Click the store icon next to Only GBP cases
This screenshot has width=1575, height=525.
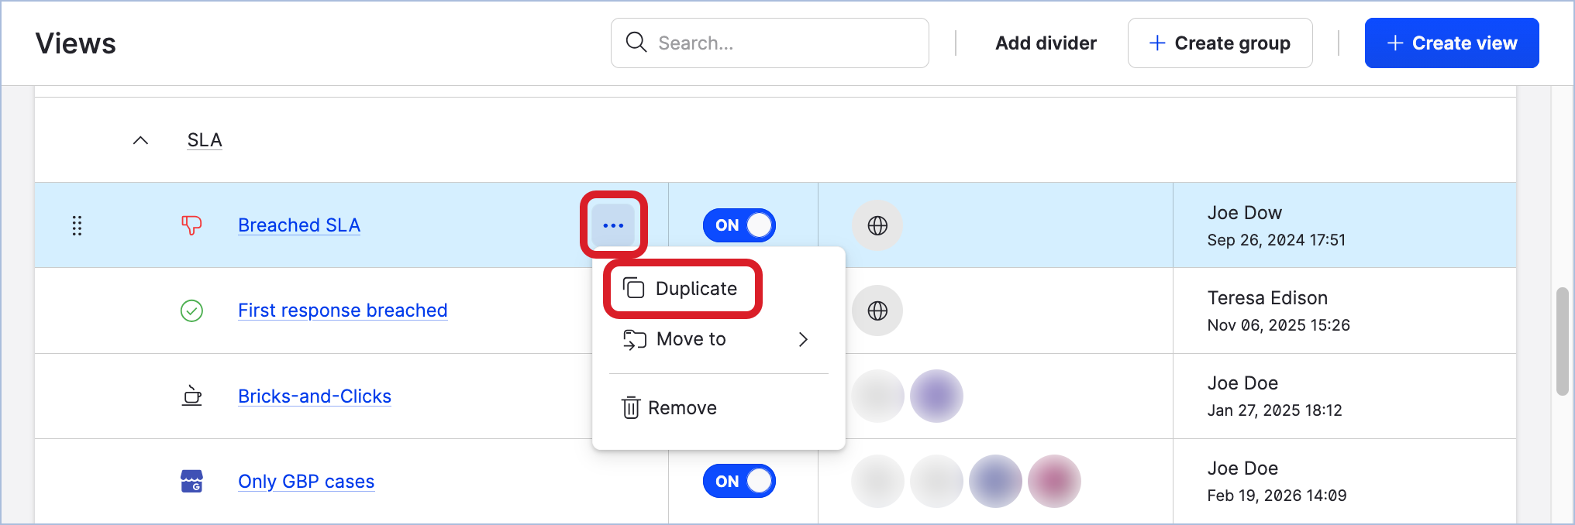pyautogui.click(x=191, y=481)
